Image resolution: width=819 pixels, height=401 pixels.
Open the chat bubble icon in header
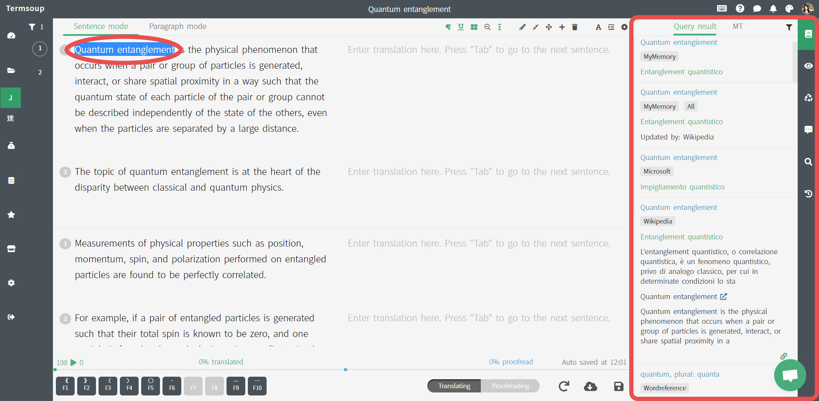tap(757, 9)
